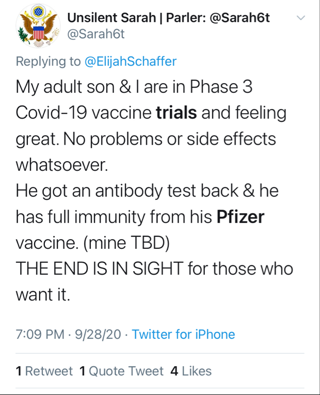The image size is (320, 395).
Task: Expand the tweet options chevron
Action: coord(300,18)
